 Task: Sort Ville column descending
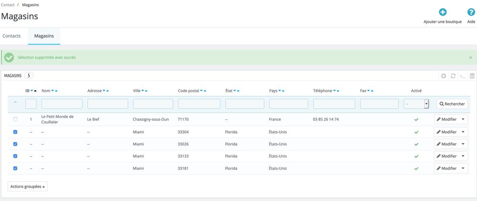click(143, 91)
